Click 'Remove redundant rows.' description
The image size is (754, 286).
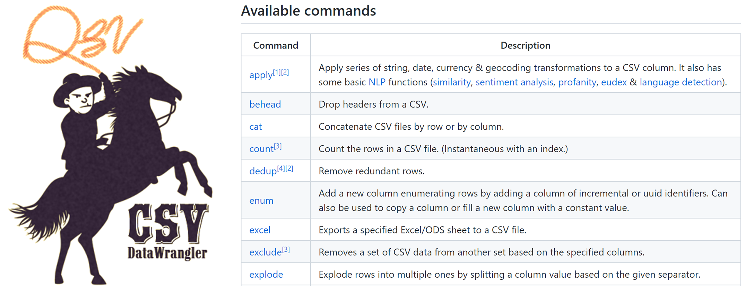[x=372, y=171]
